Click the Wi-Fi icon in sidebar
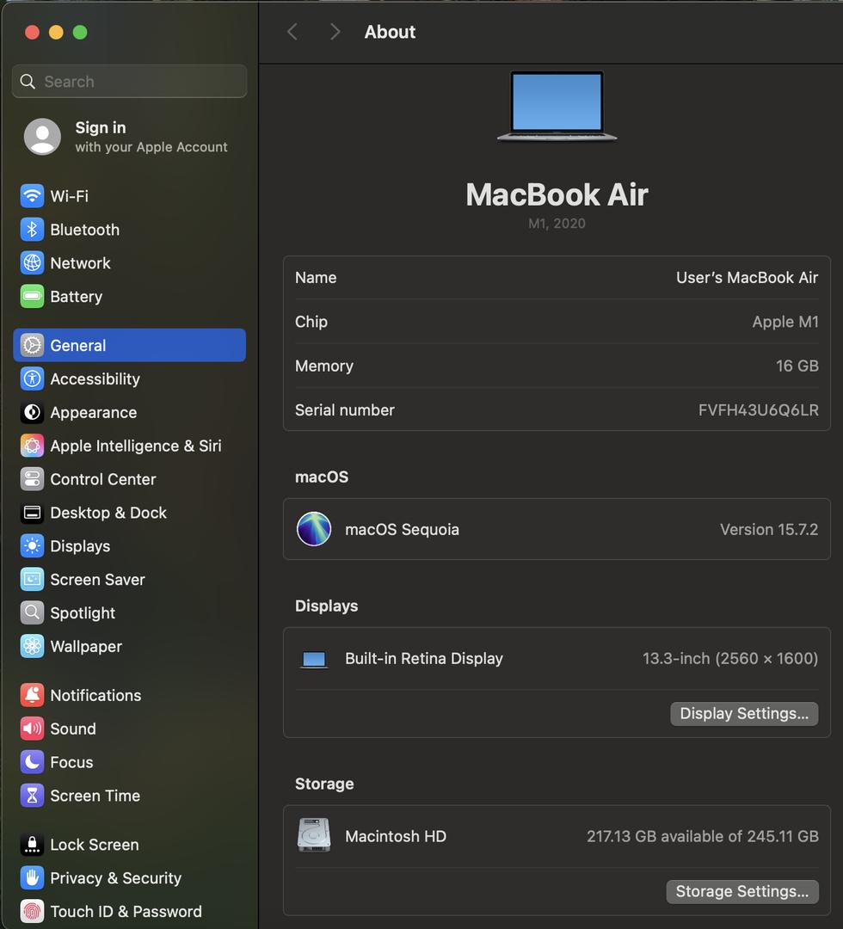Image resolution: width=843 pixels, height=929 pixels. point(32,196)
